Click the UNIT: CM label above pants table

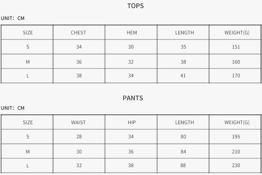tap(13, 108)
